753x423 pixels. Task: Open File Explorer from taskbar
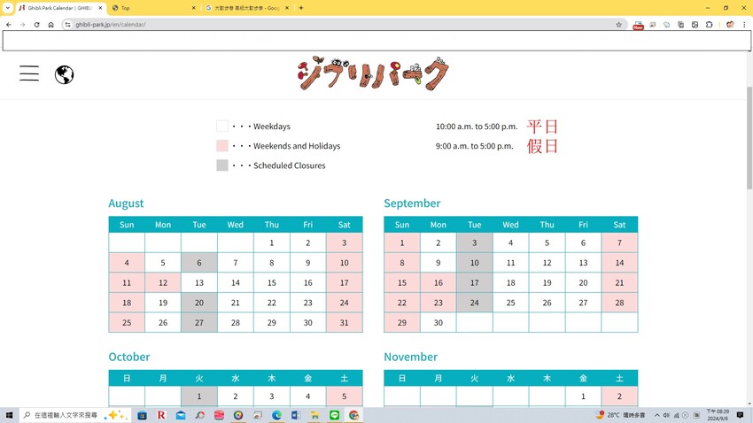click(315, 415)
